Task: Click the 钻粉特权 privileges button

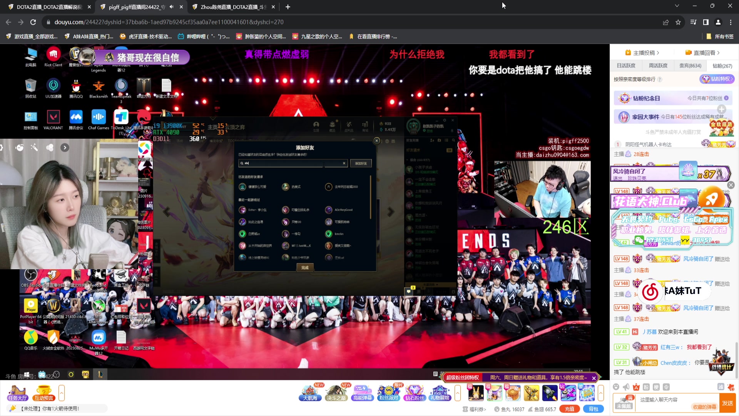Action: [717, 79]
